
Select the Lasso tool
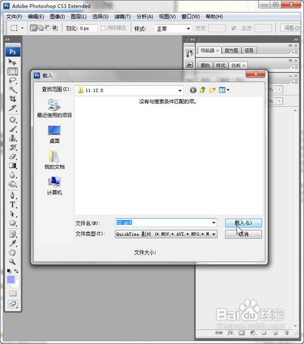point(12,80)
